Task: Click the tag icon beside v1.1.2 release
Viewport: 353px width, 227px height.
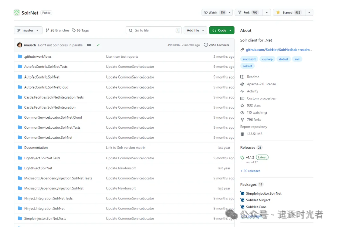Action: (x=242, y=158)
